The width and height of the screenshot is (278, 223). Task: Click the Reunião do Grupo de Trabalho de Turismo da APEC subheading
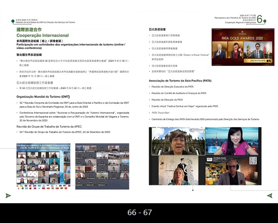click(49, 127)
